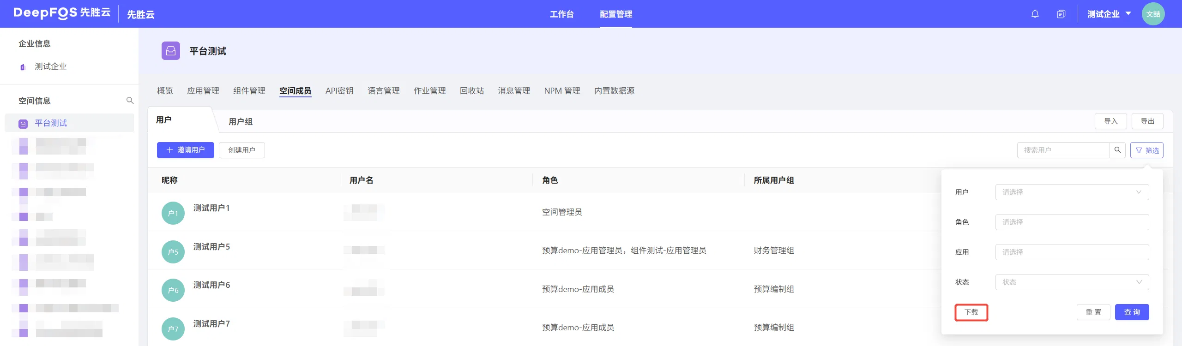The width and height of the screenshot is (1182, 346).
Task: Click the 重置 button
Action: 1093,312
